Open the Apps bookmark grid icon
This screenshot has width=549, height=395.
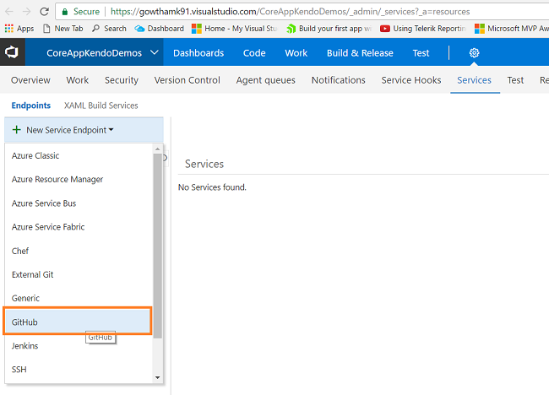[x=9, y=29]
